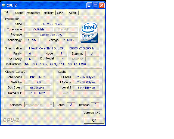This screenshot has height=139, width=174.
Task: Click the 'Version 1.40' text
Action: click(92, 113)
